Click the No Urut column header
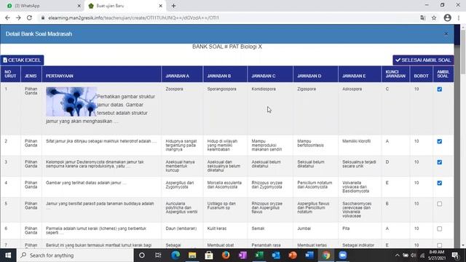 (x=10, y=74)
